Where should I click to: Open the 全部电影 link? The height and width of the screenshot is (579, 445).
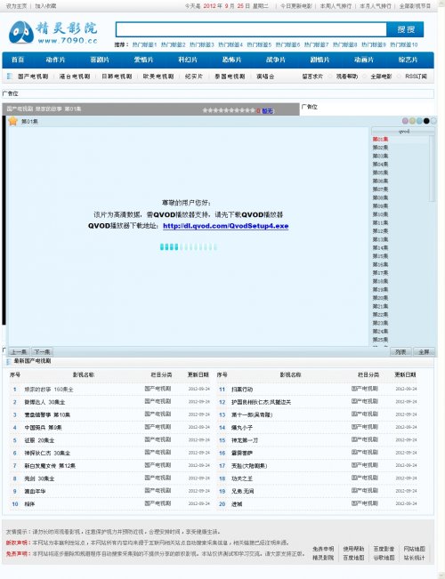click(381, 76)
